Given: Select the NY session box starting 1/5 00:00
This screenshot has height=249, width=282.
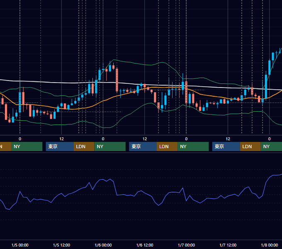Looking at the screenshot, I should 27,146.
